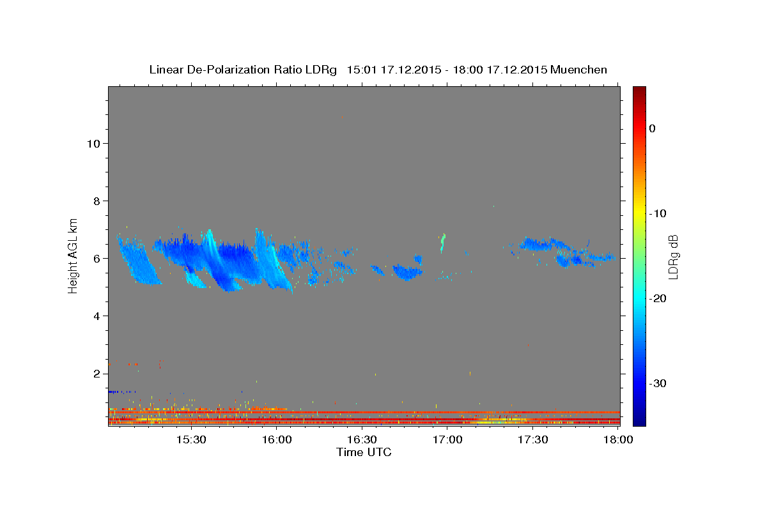This screenshot has height=511, width=767.
Task: Click the small green echo near 17:00
Action: (442, 243)
